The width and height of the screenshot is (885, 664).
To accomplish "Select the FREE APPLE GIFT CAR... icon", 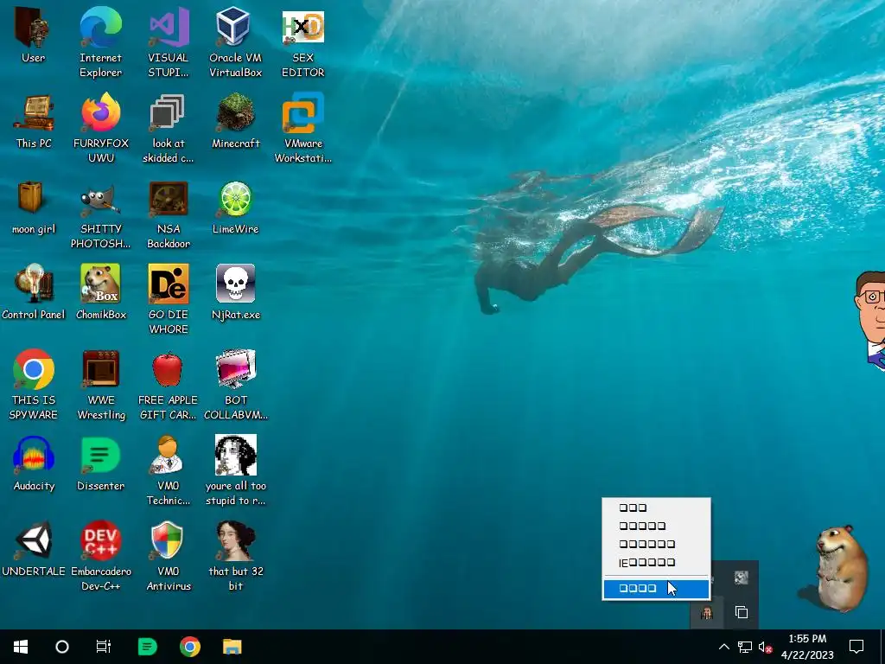I will (169, 385).
